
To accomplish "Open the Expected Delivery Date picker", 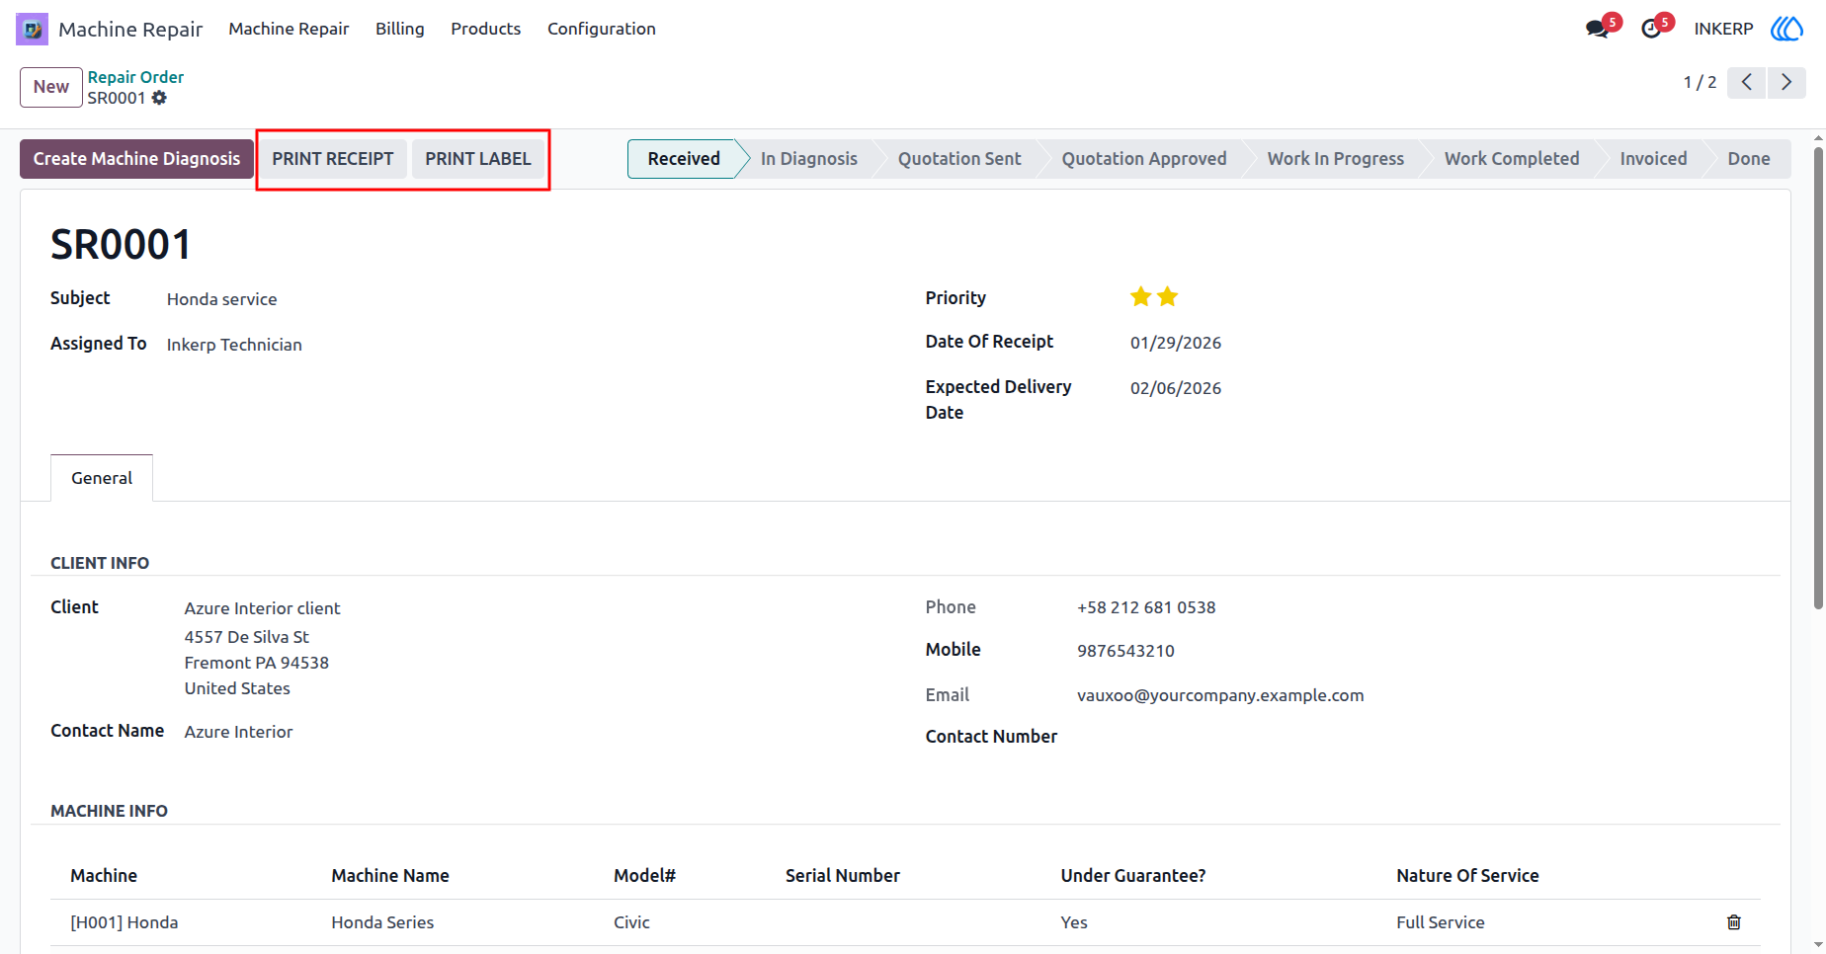I will [x=1176, y=388].
